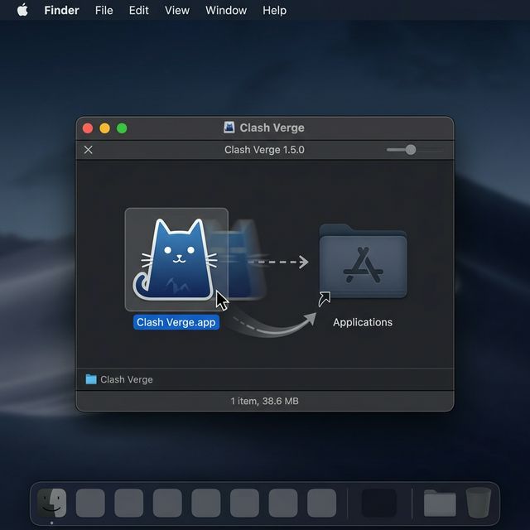
Task: Open Finder from the Dock
Action: tap(51, 503)
